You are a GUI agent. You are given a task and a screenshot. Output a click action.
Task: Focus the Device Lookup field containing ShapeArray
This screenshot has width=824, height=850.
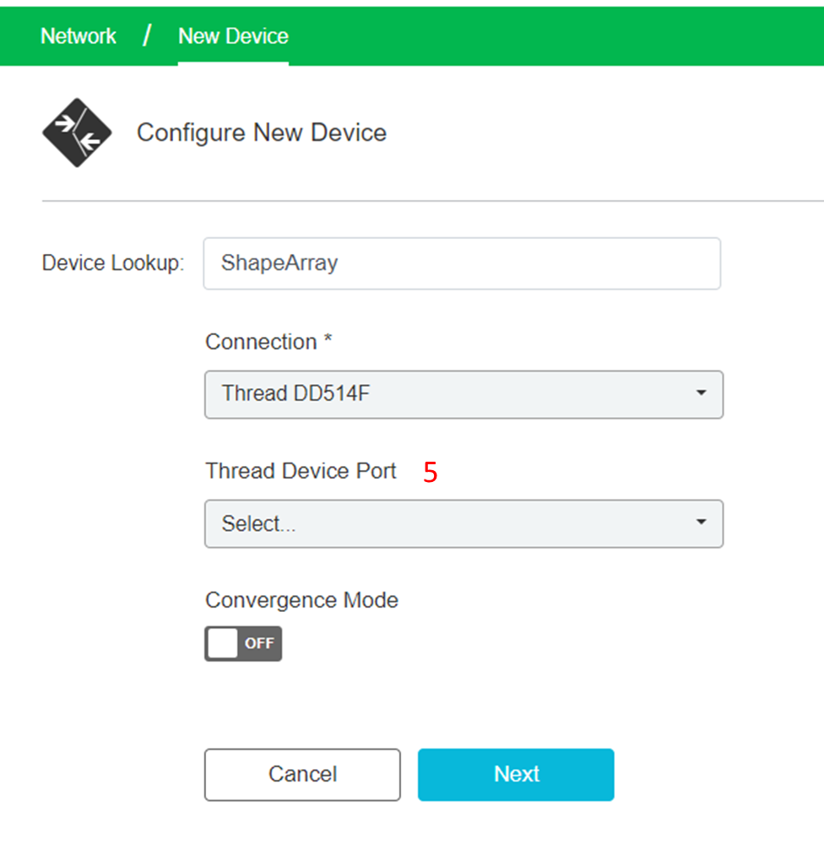point(462,263)
